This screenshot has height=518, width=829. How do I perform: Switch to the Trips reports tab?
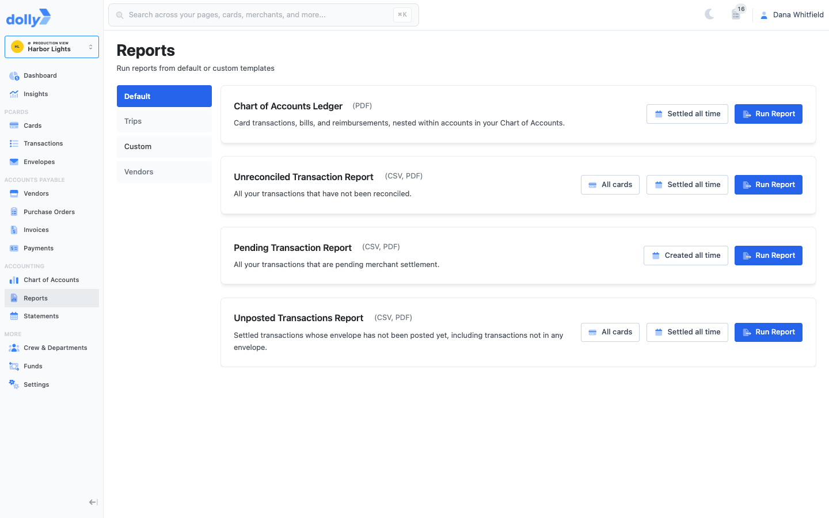164,121
